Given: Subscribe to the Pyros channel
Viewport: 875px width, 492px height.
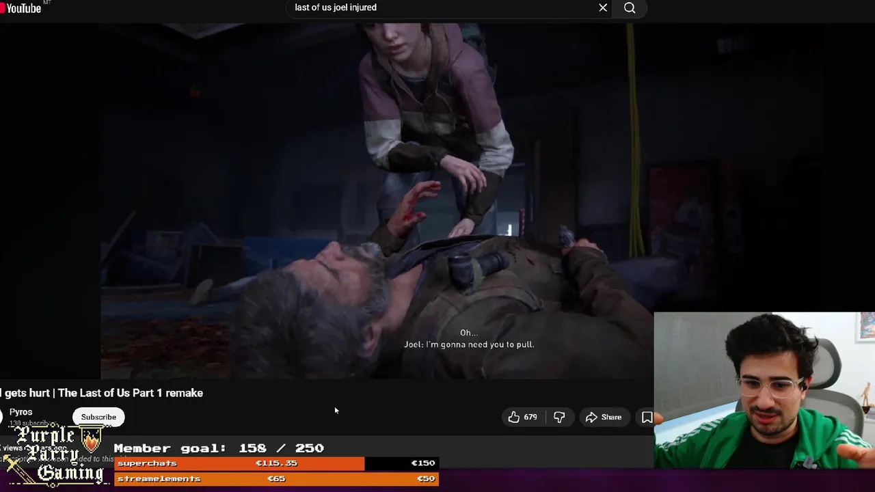Looking at the screenshot, I should (x=98, y=417).
